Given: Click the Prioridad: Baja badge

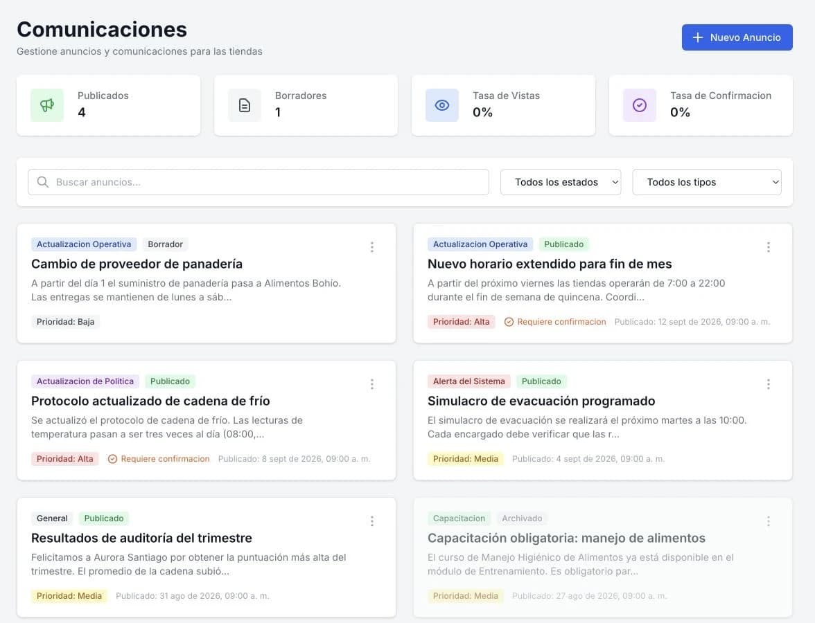Looking at the screenshot, I should tap(65, 322).
